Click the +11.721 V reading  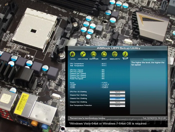pyautogui.click(x=105, y=84)
